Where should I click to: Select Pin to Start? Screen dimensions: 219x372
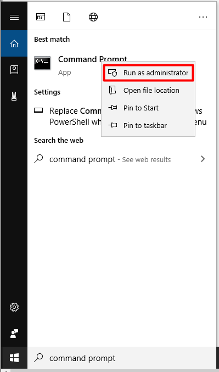(x=148, y=108)
